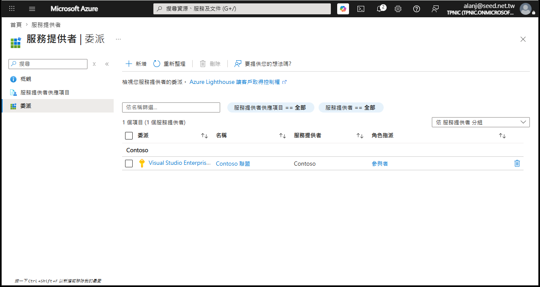Open the account avatar menu
This screenshot has width=540, height=287.
tap(526, 9)
